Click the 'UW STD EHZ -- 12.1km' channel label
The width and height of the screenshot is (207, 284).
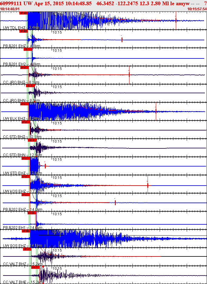point(22,173)
